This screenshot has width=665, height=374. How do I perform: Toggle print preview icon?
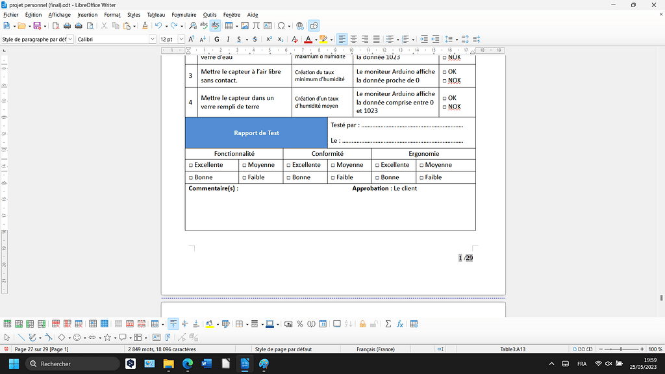90,26
